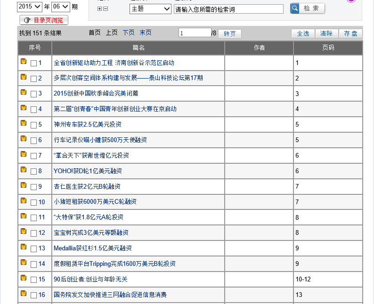Viewport: 374px width, 304px height.
Task: Open article 行车记录仪喵小瞳获500万天使融资
Action: pyautogui.click(x=100, y=140)
